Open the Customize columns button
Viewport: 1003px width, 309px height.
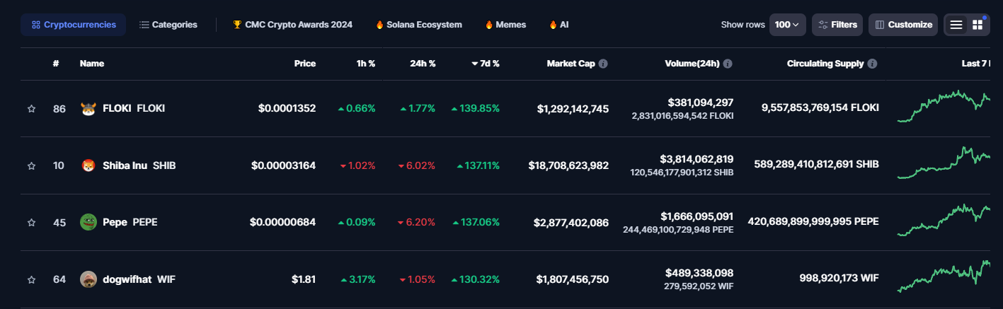[903, 25]
